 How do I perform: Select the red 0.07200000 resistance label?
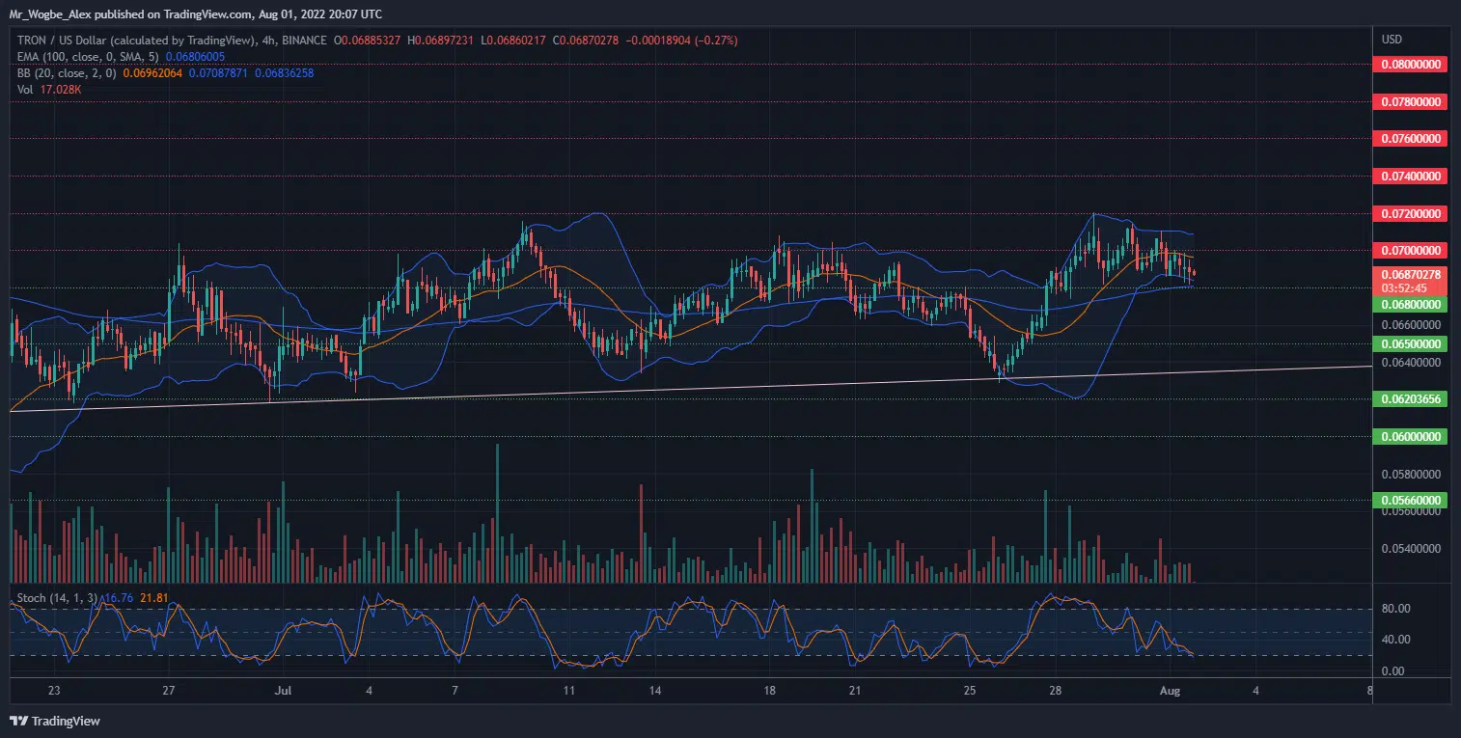coord(1409,213)
